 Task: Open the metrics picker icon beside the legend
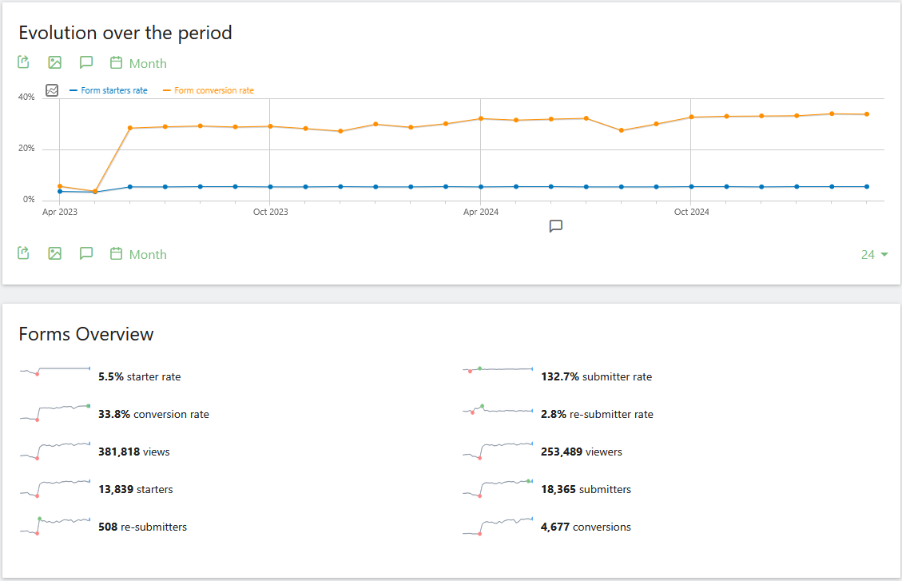click(52, 90)
